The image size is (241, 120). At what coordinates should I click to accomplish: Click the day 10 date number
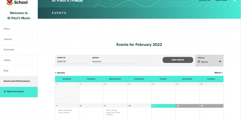[x=129, y=106]
